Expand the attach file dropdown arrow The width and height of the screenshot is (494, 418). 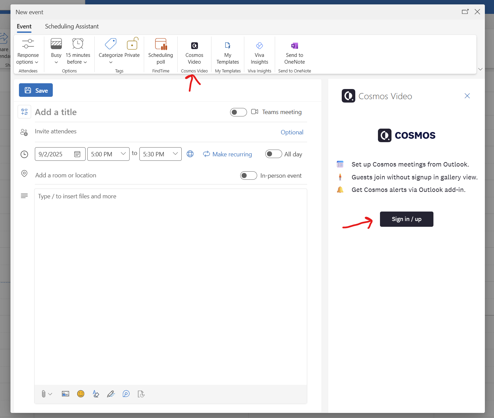(x=50, y=394)
